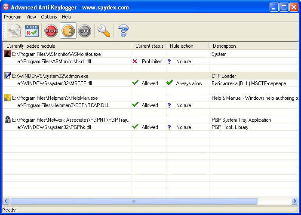Screen dimensions: 301x215
Task: Click question mark rule icon for ECTNTCAP.DLL
Action: (x=169, y=105)
